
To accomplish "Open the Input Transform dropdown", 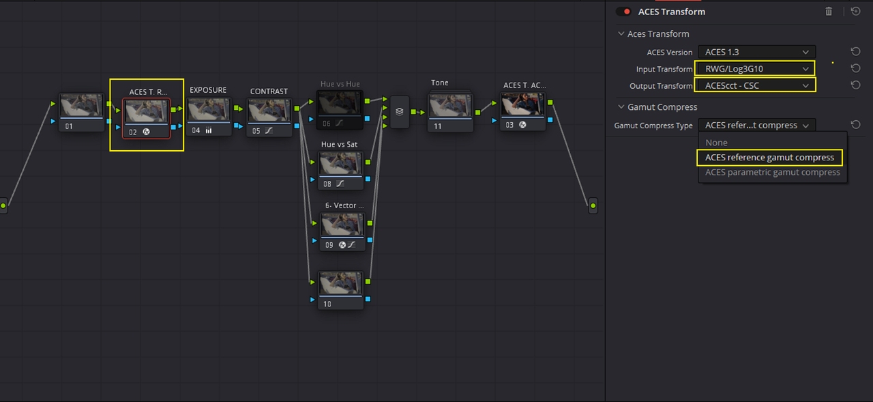I will click(x=755, y=68).
